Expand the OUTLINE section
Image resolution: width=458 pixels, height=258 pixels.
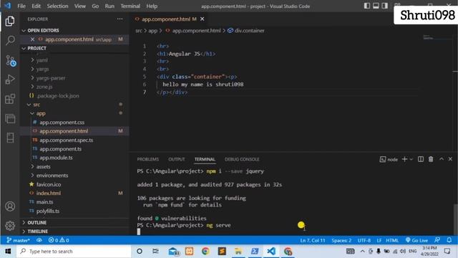(36, 223)
